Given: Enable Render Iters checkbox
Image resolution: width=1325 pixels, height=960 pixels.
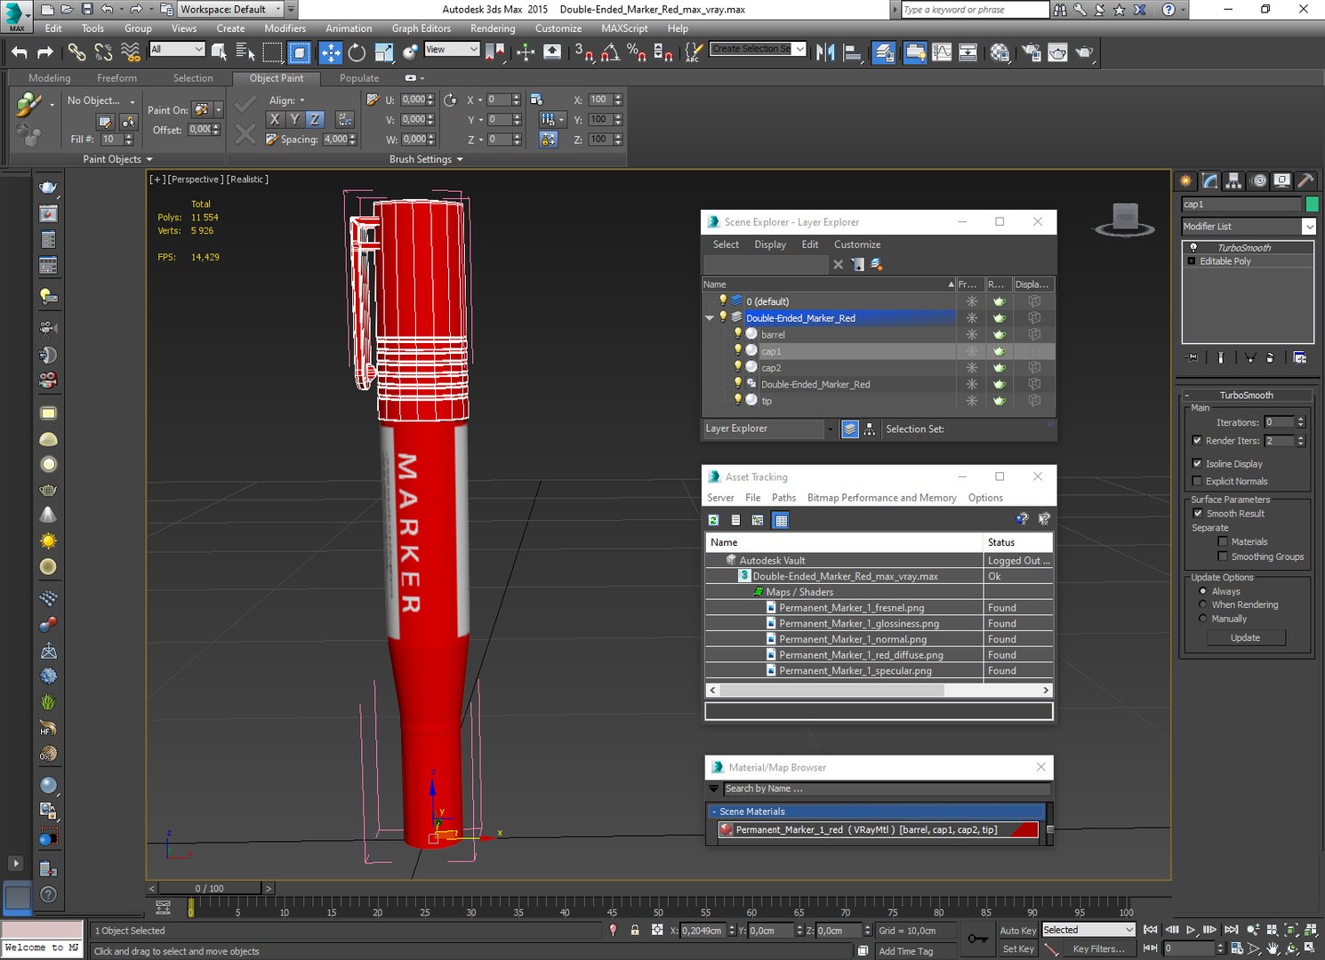Looking at the screenshot, I should [x=1197, y=440].
